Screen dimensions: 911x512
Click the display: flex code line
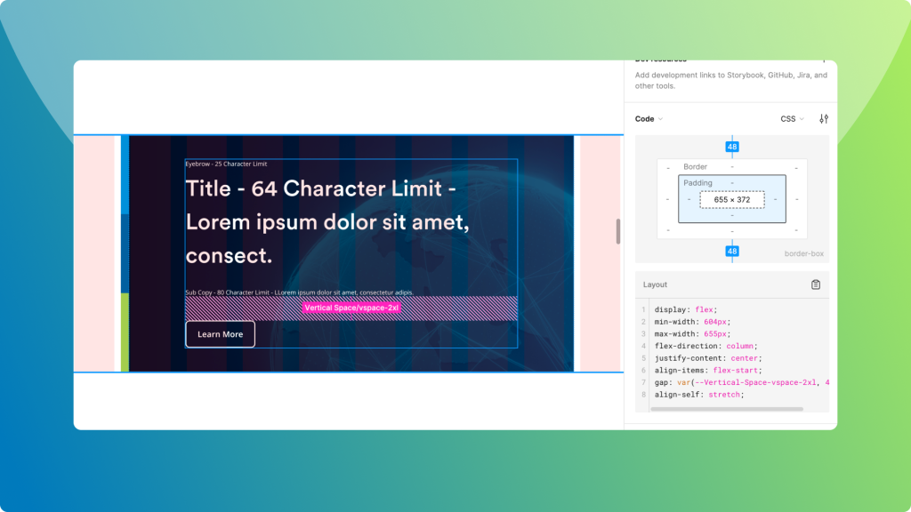click(x=686, y=309)
